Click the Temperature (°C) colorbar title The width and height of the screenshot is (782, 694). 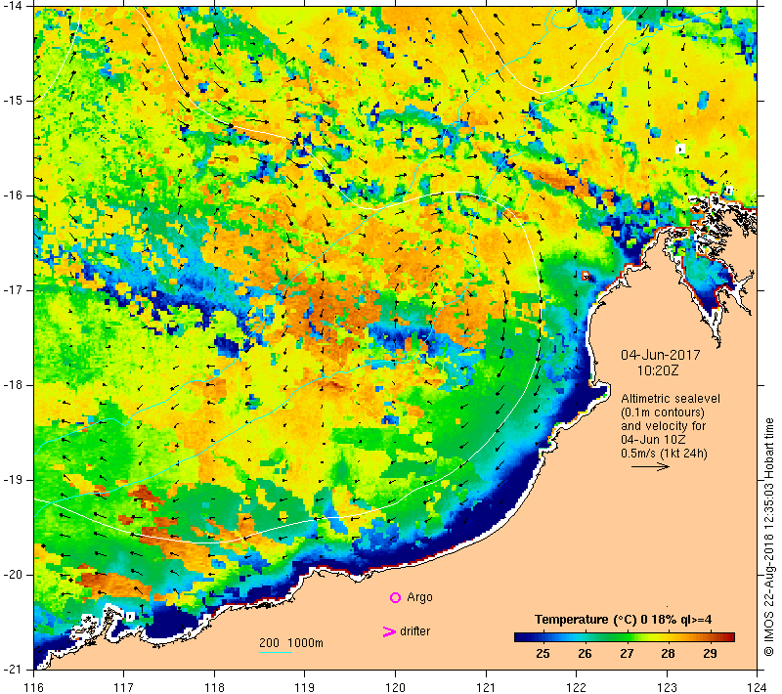point(623,620)
